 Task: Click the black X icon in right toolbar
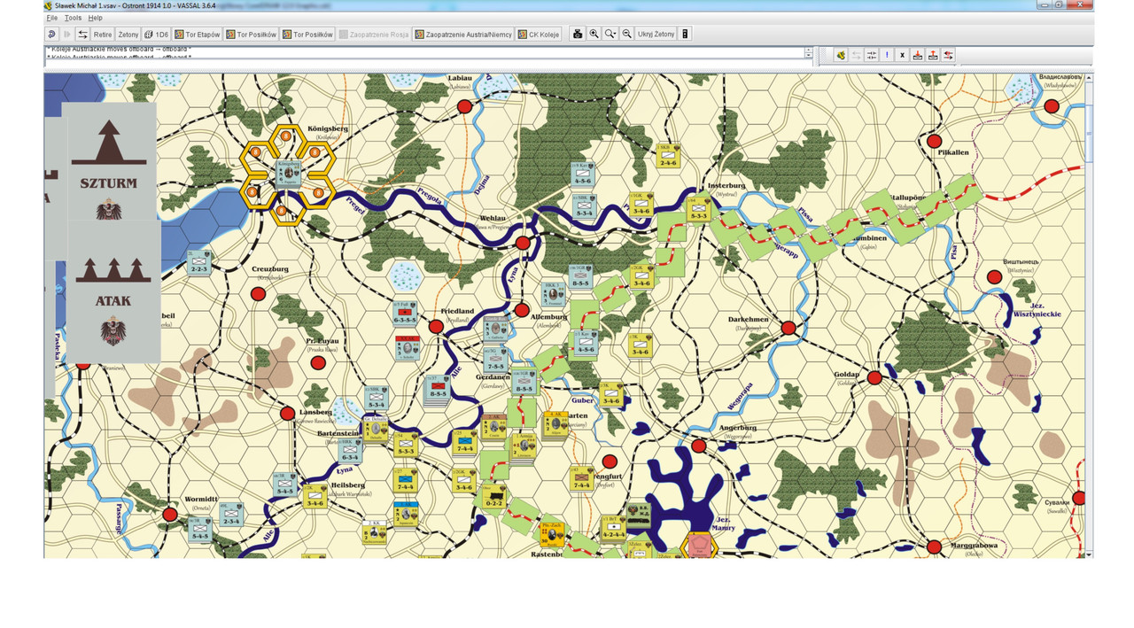coord(902,55)
